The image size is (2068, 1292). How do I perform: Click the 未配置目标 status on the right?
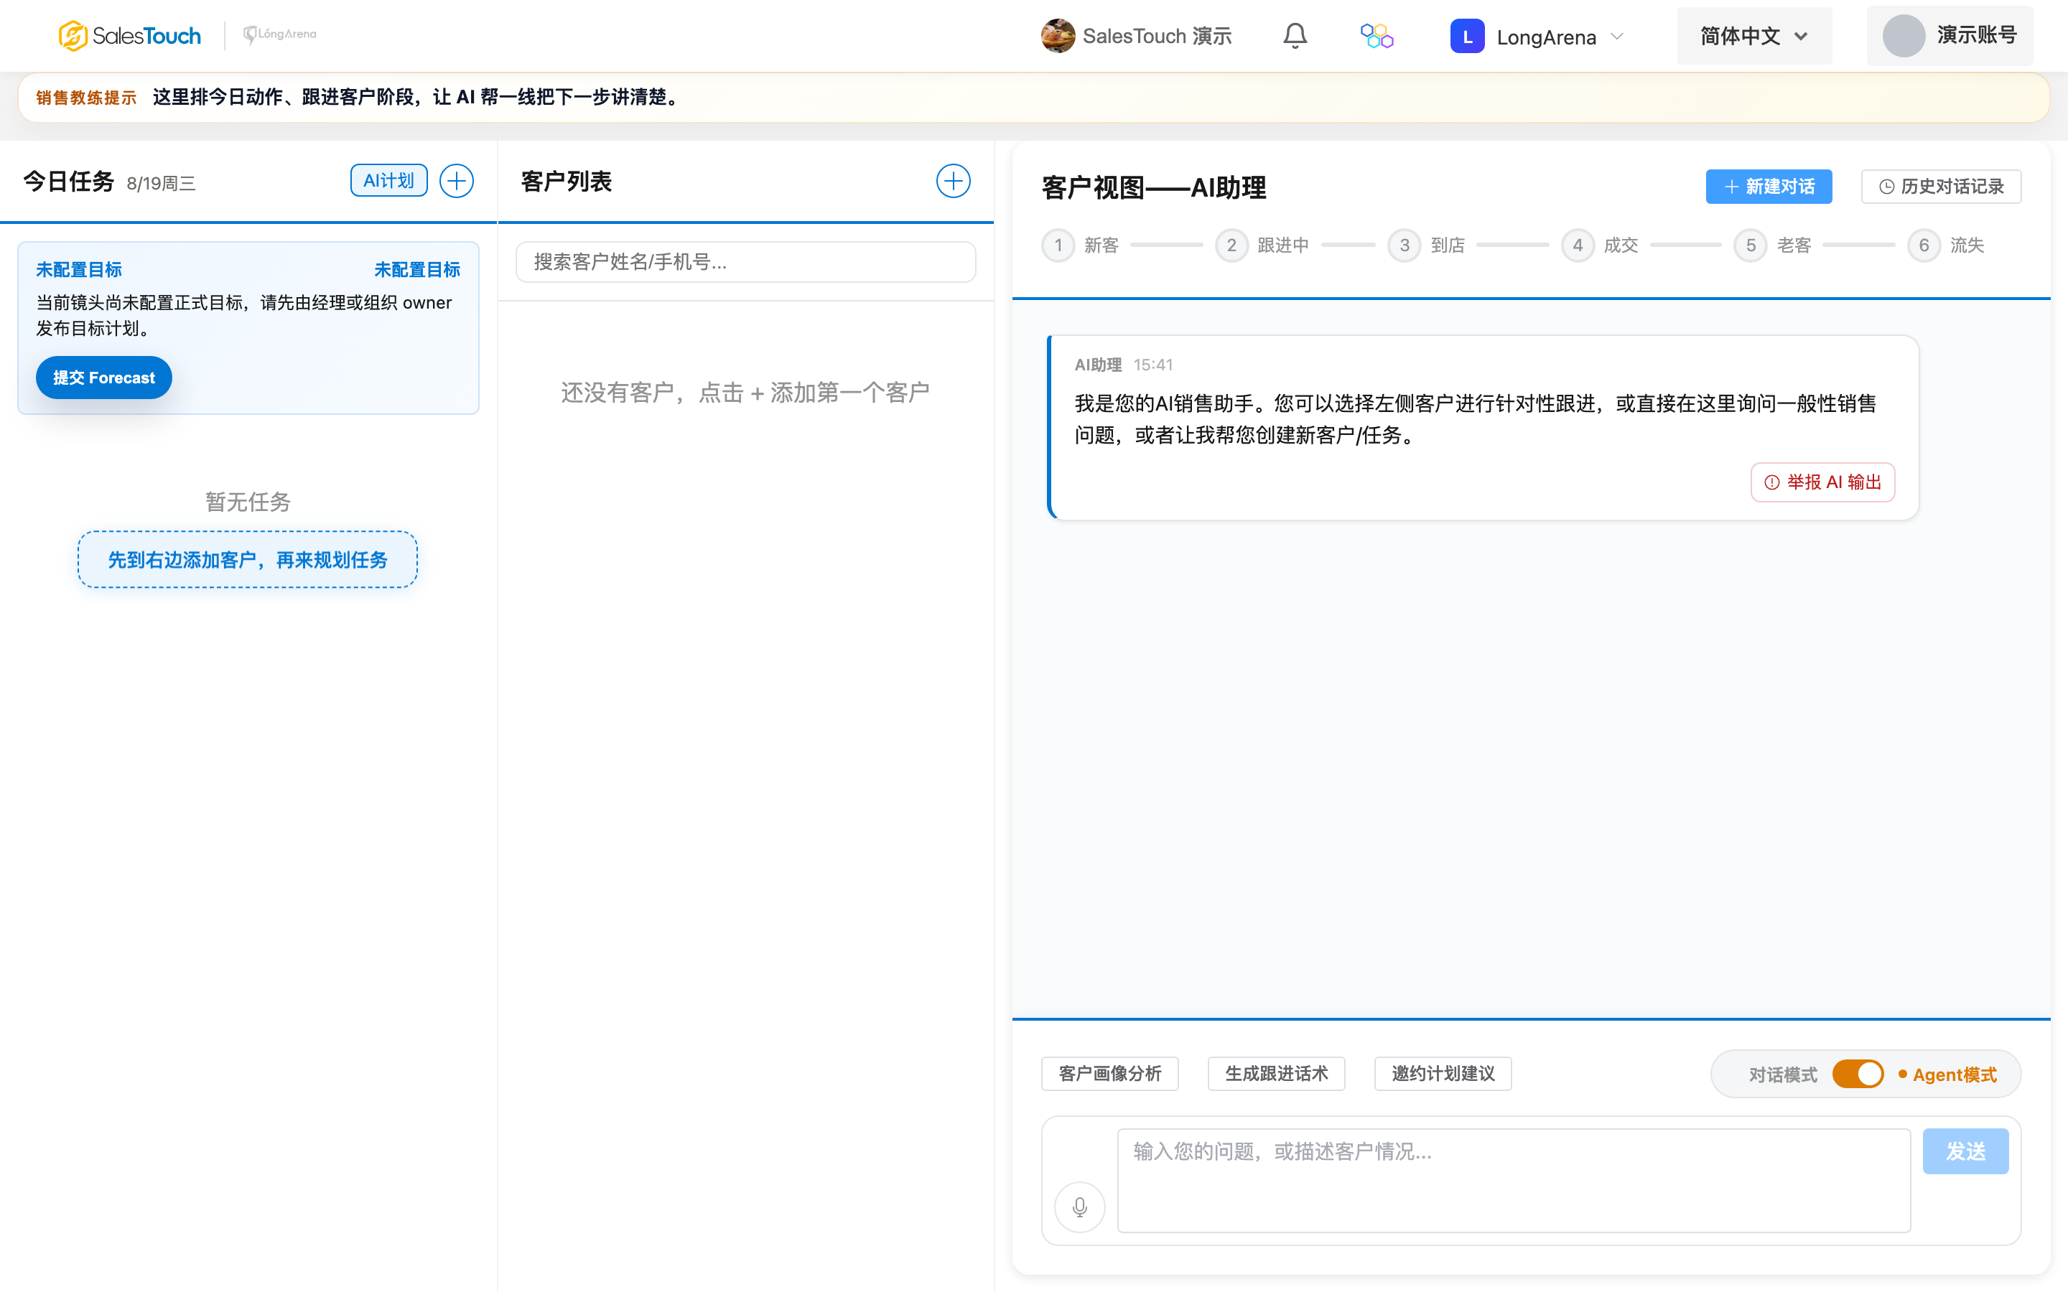[x=417, y=270]
